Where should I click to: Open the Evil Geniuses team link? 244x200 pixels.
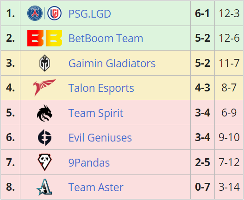point(100,138)
